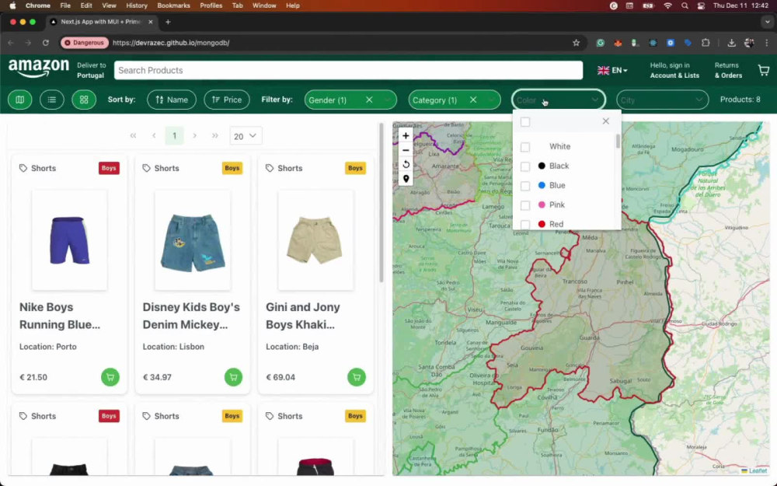
Task: Click Hello, sign in Account & Lists
Action: [x=674, y=71]
